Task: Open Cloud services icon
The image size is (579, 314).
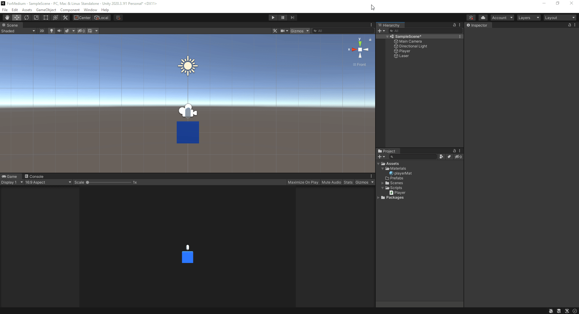Action: click(x=483, y=18)
